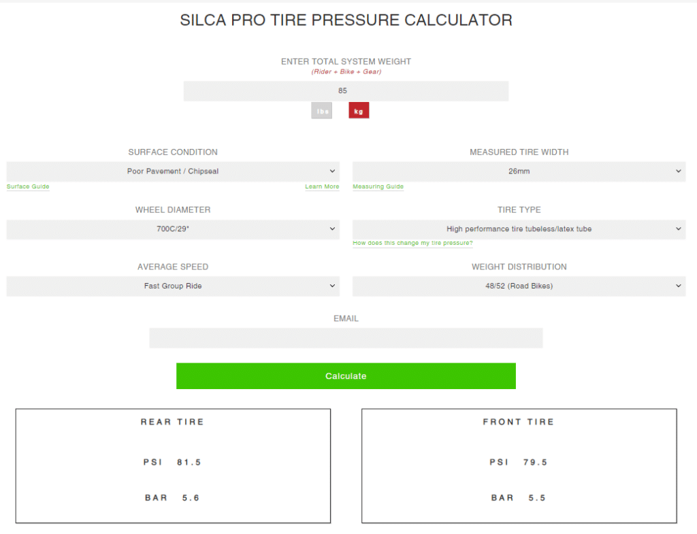697x534 pixels.
Task: Open the Measured Tire Width dropdown
Action: (519, 171)
